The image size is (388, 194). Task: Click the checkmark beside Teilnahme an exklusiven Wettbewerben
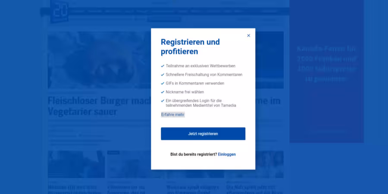click(163, 66)
